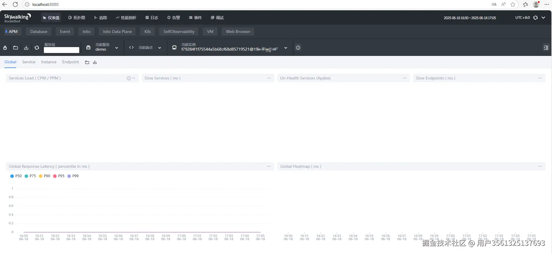This screenshot has width=552, height=254.
Task: Click the download icon beside Endpoint tab
Action: click(95, 62)
